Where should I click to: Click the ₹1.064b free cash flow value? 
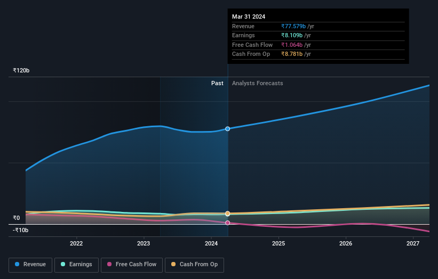pos(292,45)
